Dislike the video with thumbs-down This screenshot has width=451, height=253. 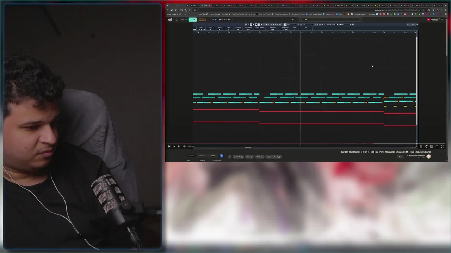(268, 157)
